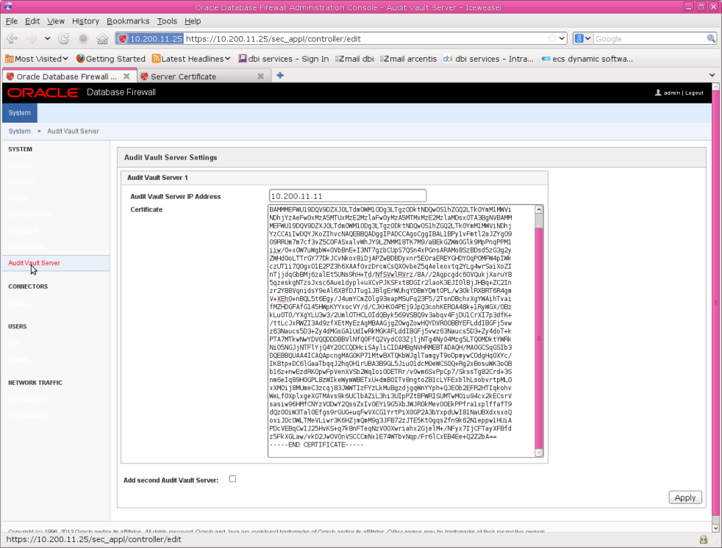The width and height of the screenshot is (722, 548).
Task: Click the page vertical scrollbar thumb
Action: (715, 303)
